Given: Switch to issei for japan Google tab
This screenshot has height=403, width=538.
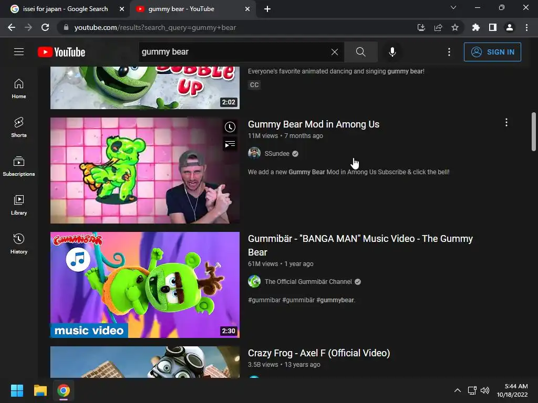Looking at the screenshot, I should (x=65, y=9).
